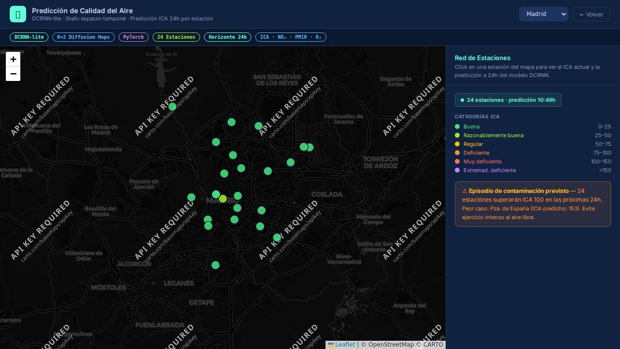Click the '>150' range value
Screen dimensions: 620x349
605,170
